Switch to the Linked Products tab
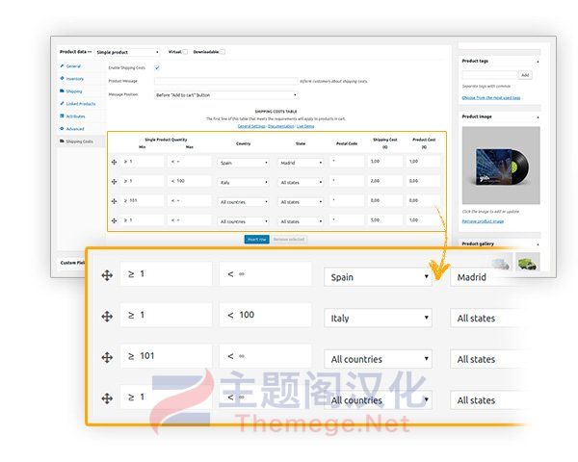This screenshot has width=578, height=462. pyautogui.click(x=81, y=104)
